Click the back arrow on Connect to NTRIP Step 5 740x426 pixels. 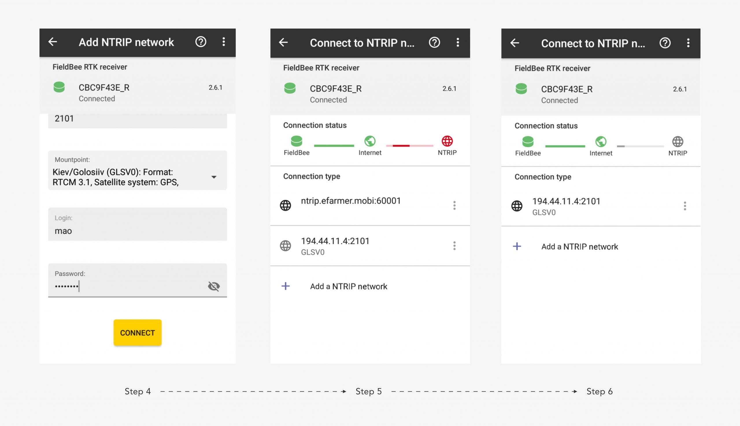pos(284,43)
